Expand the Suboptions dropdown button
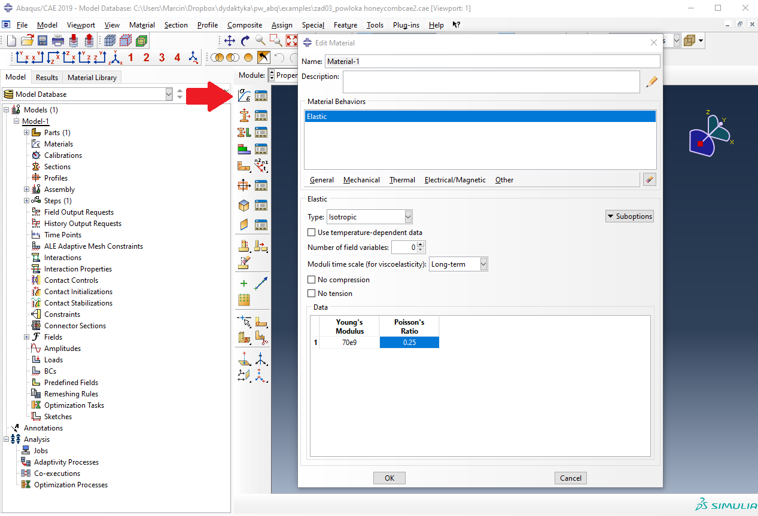 (x=629, y=216)
